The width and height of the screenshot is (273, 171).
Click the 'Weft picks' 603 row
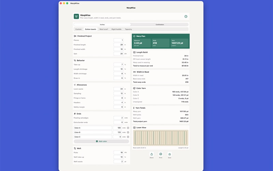[x=160, y=115]
